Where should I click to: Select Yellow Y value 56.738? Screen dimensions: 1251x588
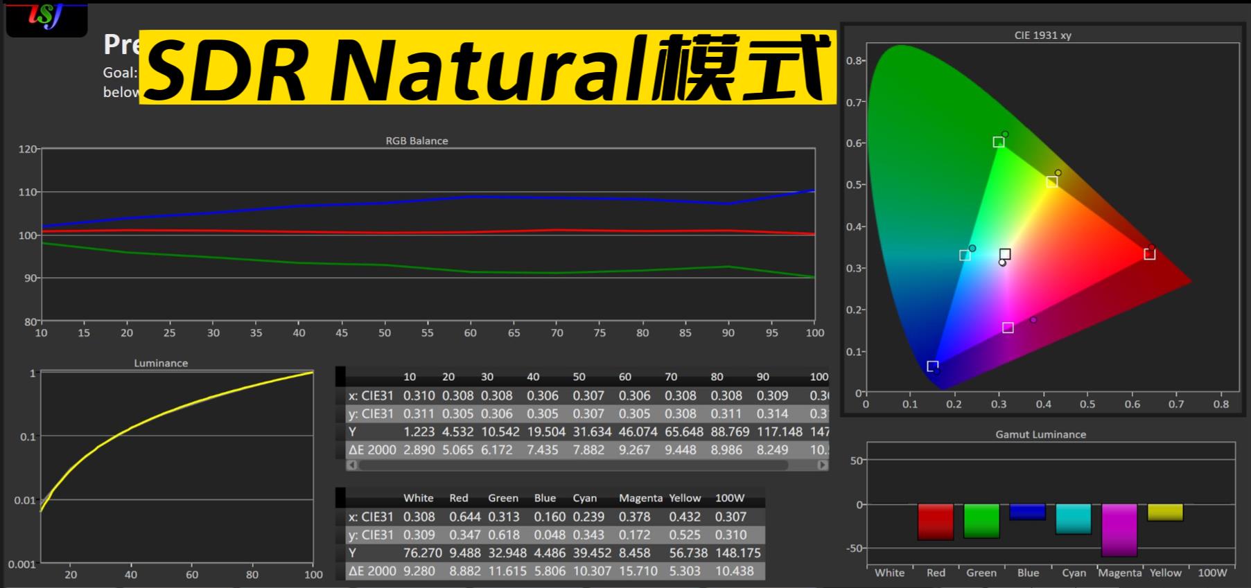point(688,553)
